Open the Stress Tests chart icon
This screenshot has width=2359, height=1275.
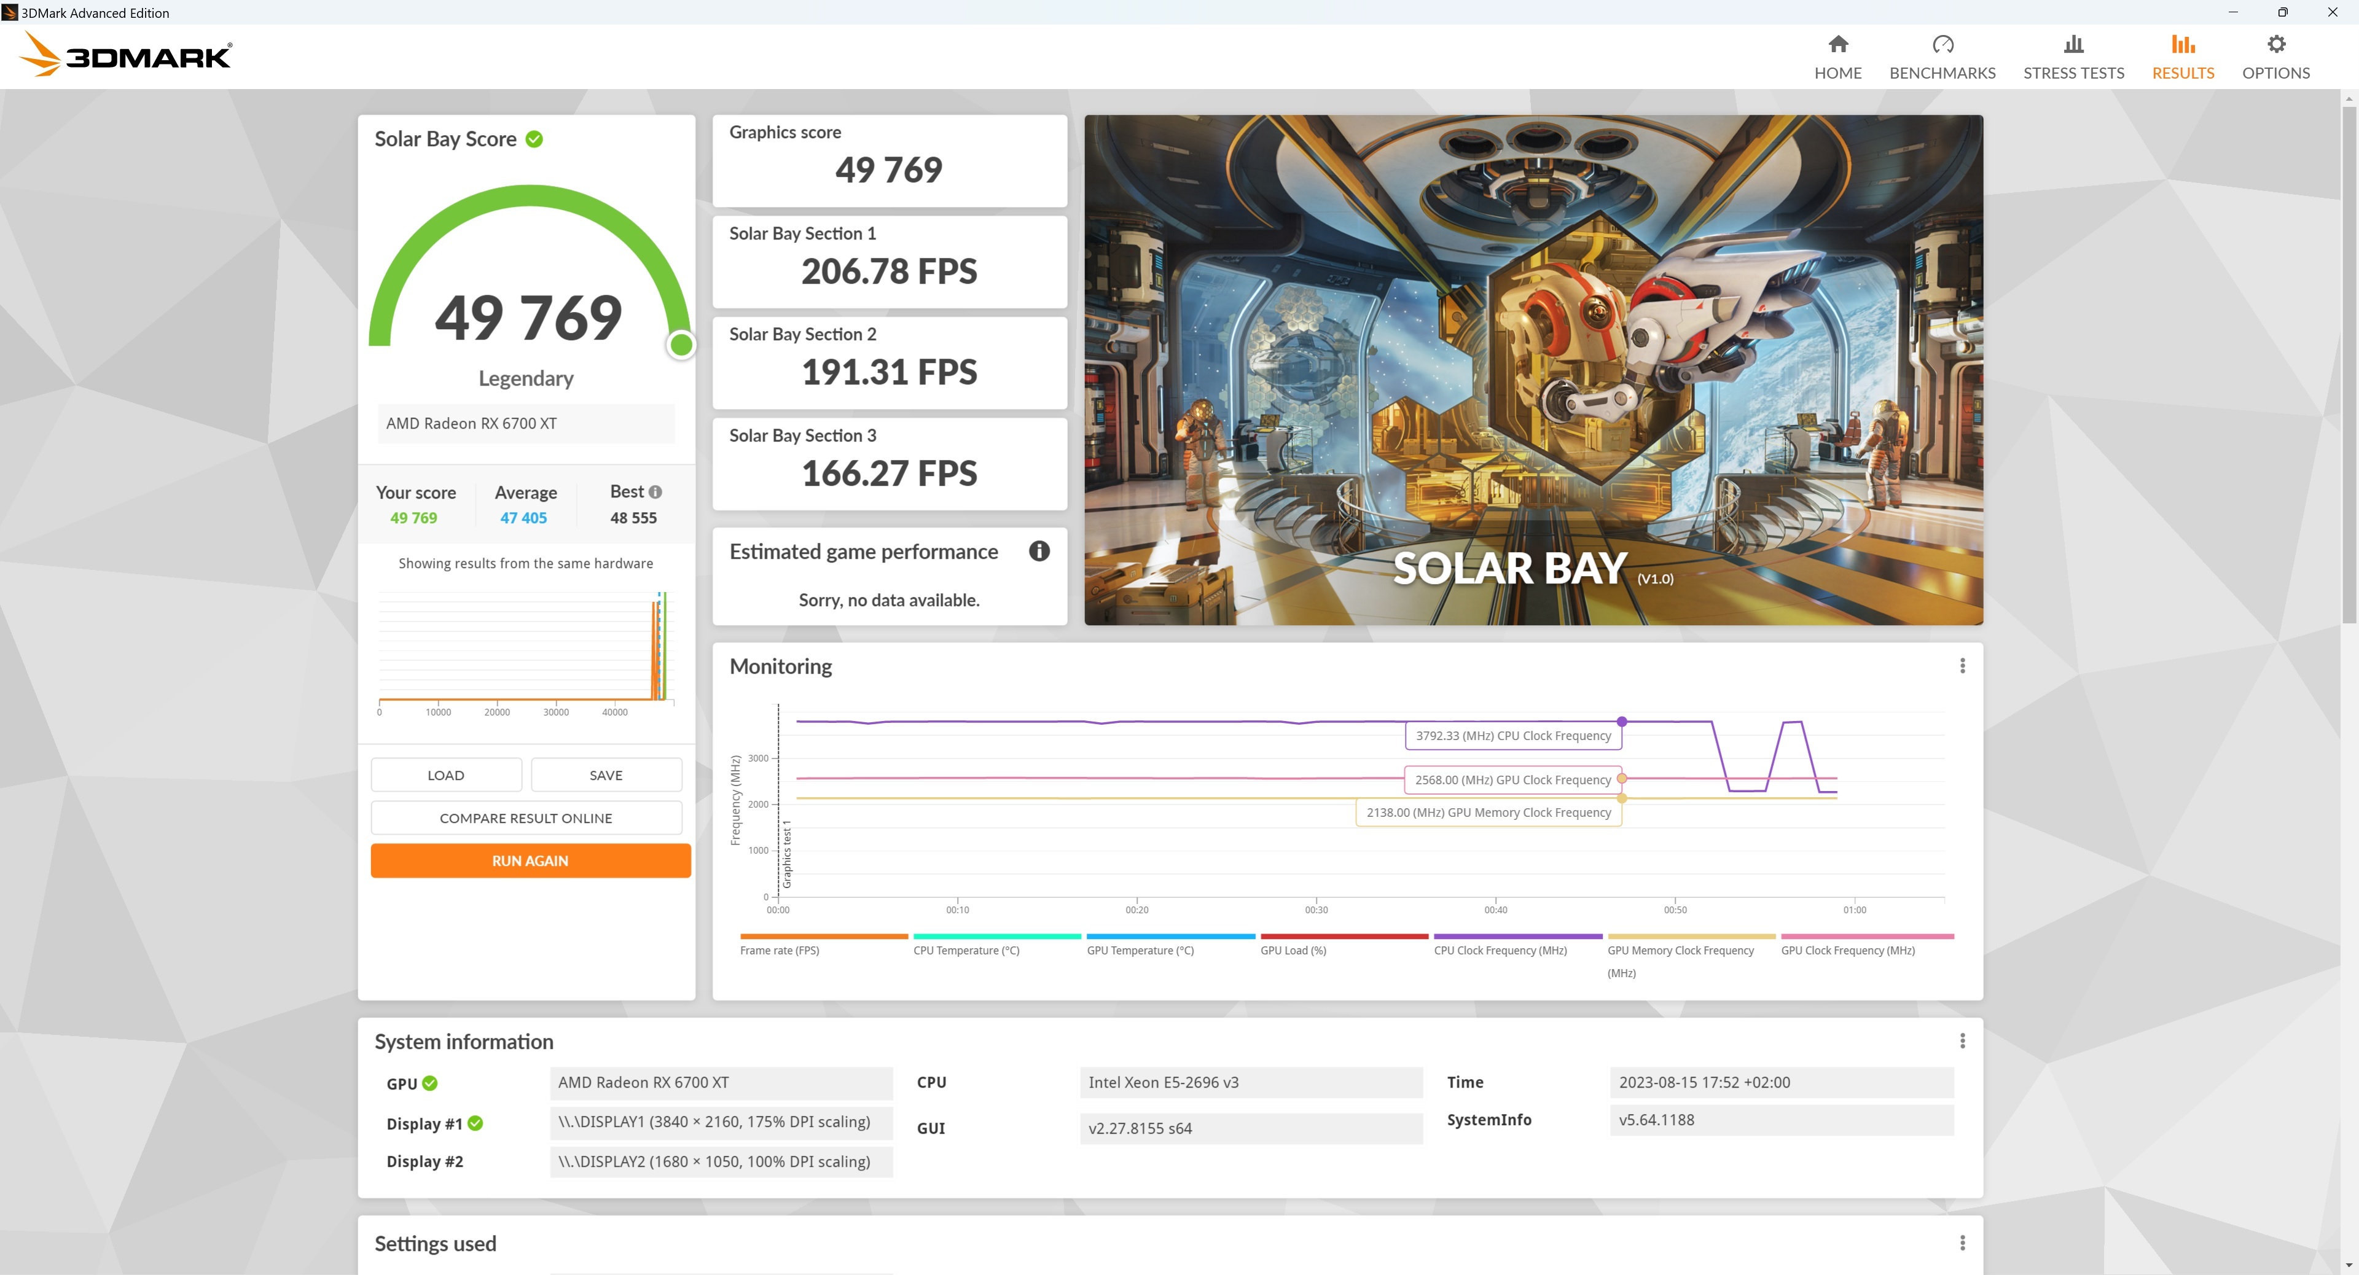2073,45
